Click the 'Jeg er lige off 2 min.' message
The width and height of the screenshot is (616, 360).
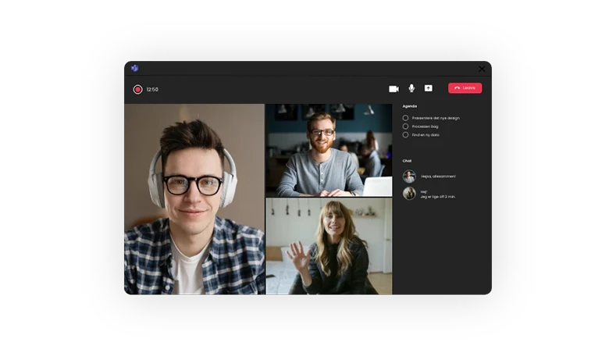tap(438, 197)
